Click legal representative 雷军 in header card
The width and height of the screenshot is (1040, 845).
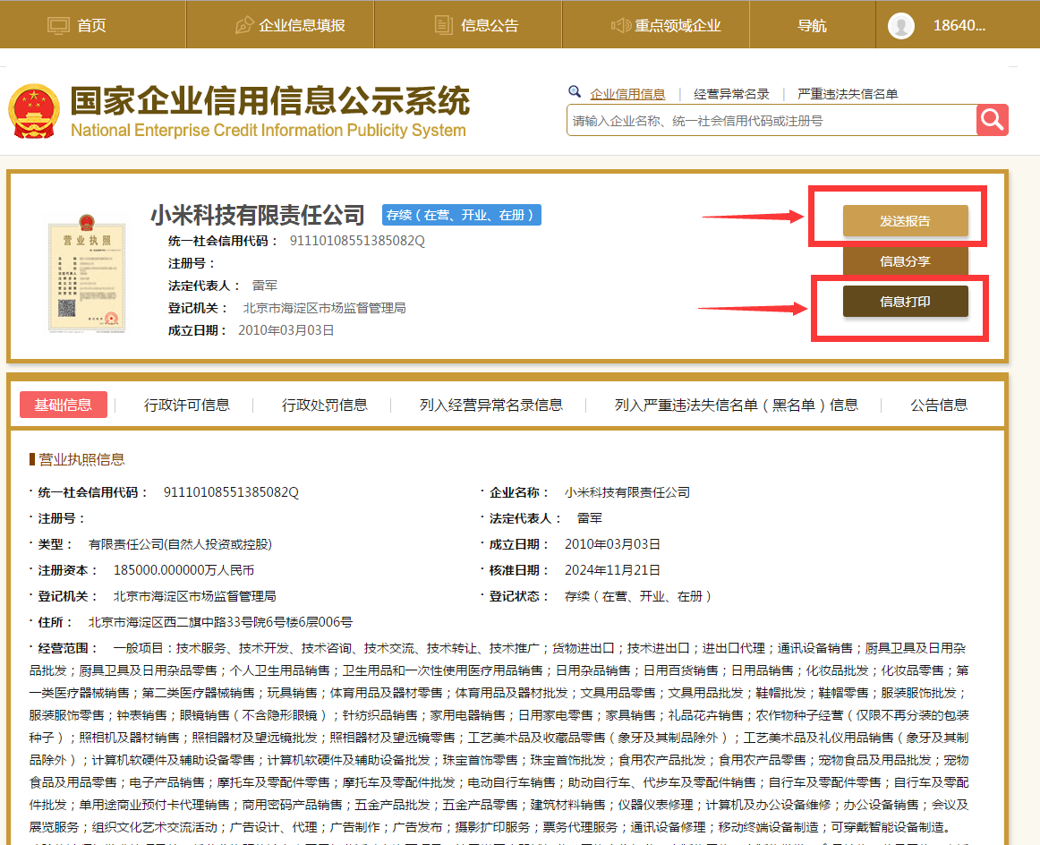(265, 286)
